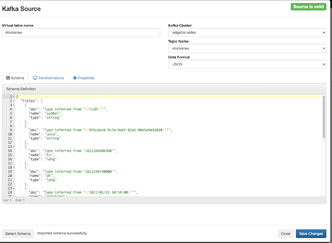Open the Kafka Cluster dropdown
The image size is (332, 243).
click(x=247, y=33)
